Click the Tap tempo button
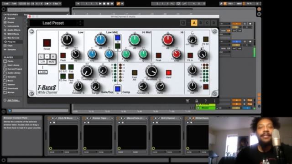The height and width of the screenshot is (164, 292). coord(14,4)
